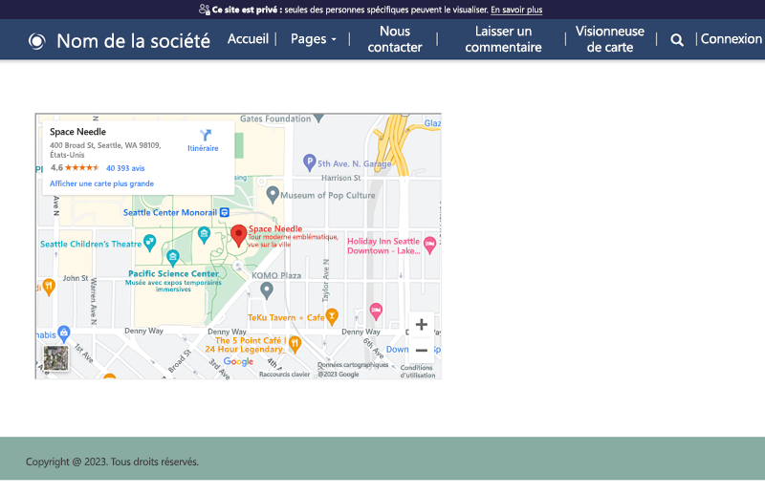Switch to satellite view thumbnail

pos(56,357)
